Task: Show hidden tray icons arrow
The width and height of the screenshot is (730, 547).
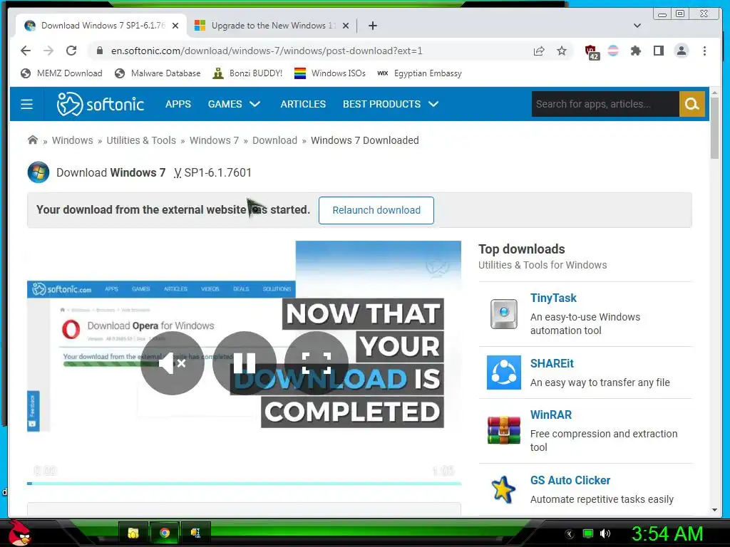Action: 570,534
